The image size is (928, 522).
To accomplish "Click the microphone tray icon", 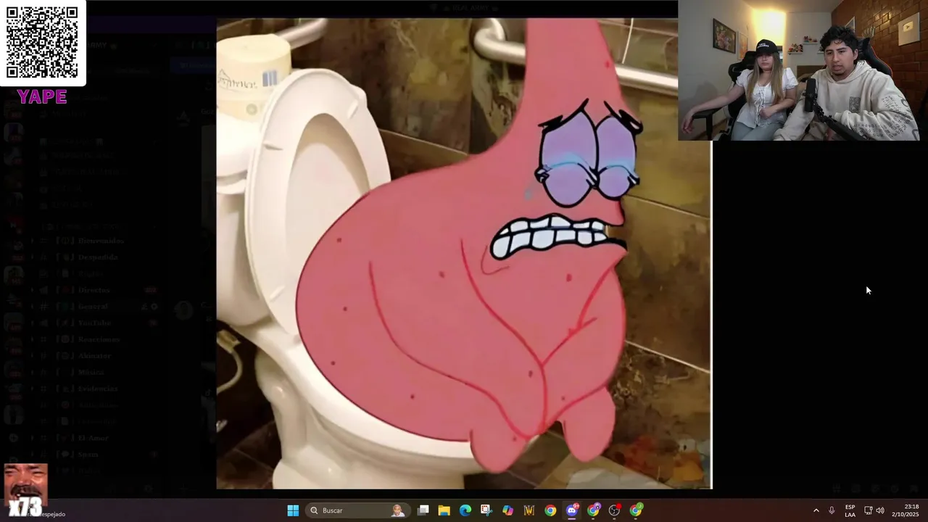I will (832, 510).
